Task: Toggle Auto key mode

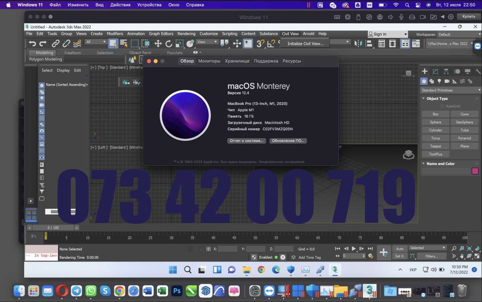Action: 400,249
